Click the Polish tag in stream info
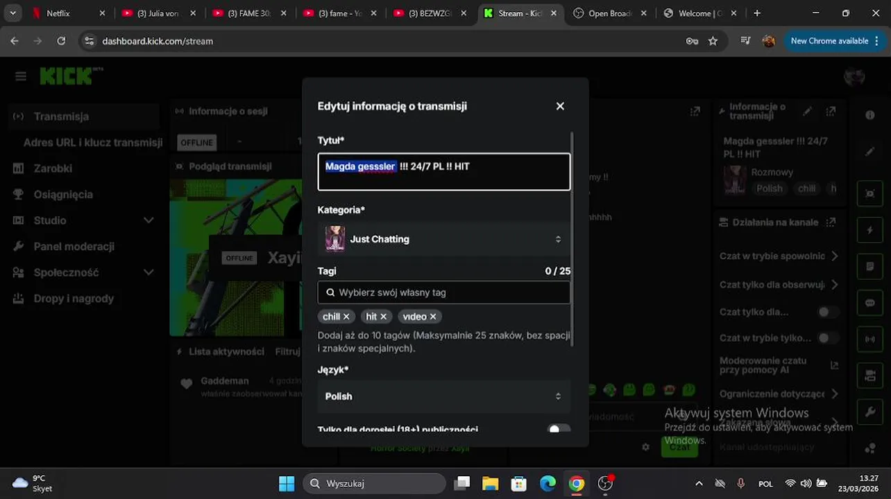 click(770, 189)
